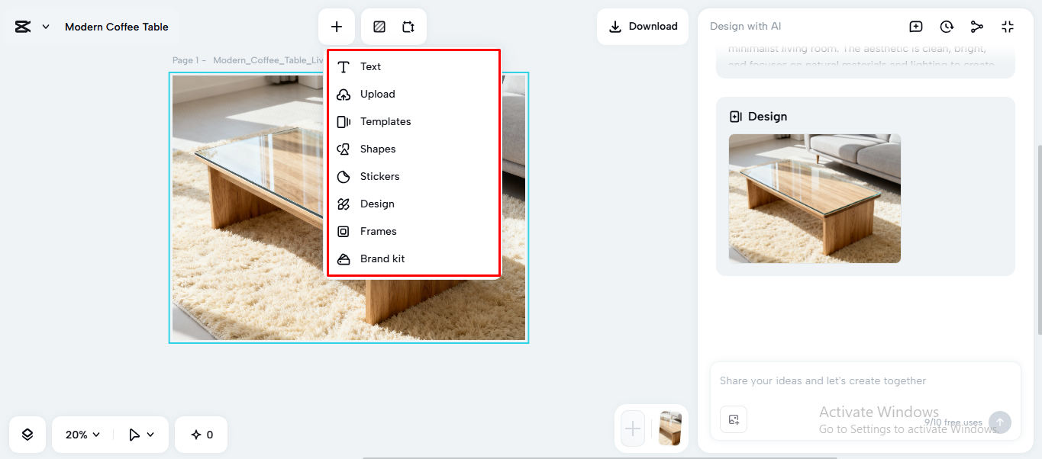Choose Templates in the add menu
The width and height of the screenshot is (1042, 459).
coord(414,121)
